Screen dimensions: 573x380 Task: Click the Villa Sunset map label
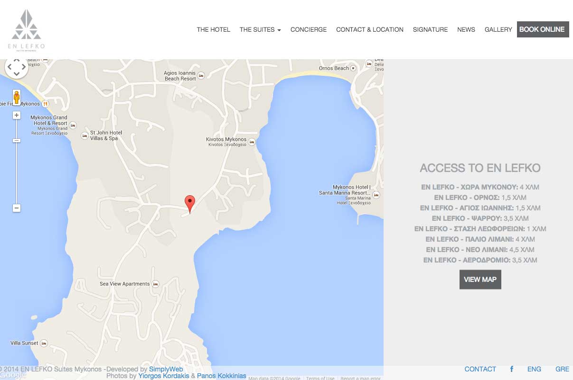tap(24, 343)
